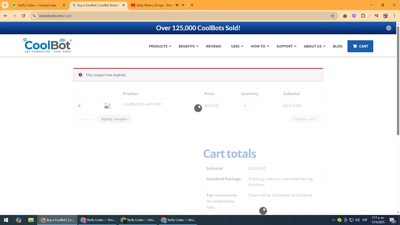Click the ESP language indicator
Image resolution: width=400 pixels, height=225 pixels.
click(365, 220)
